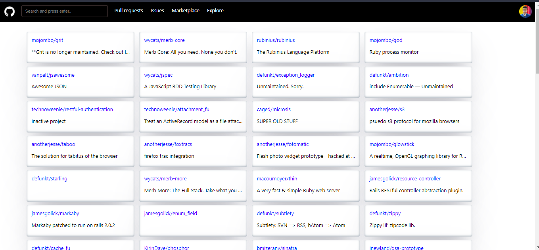This screenshot has height=250, width=539.
Task: Click 'A very fast & simple Ruby' description
Action: point(298,191)
